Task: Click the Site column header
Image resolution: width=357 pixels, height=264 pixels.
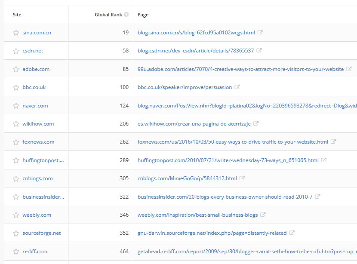Action: click(17, 14)
